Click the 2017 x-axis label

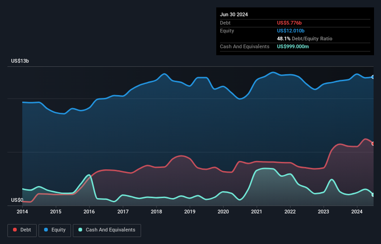click(123, 212)
